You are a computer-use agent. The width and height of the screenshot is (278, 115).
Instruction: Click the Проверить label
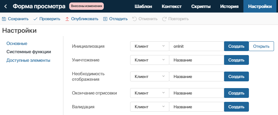tap(50, 19)
